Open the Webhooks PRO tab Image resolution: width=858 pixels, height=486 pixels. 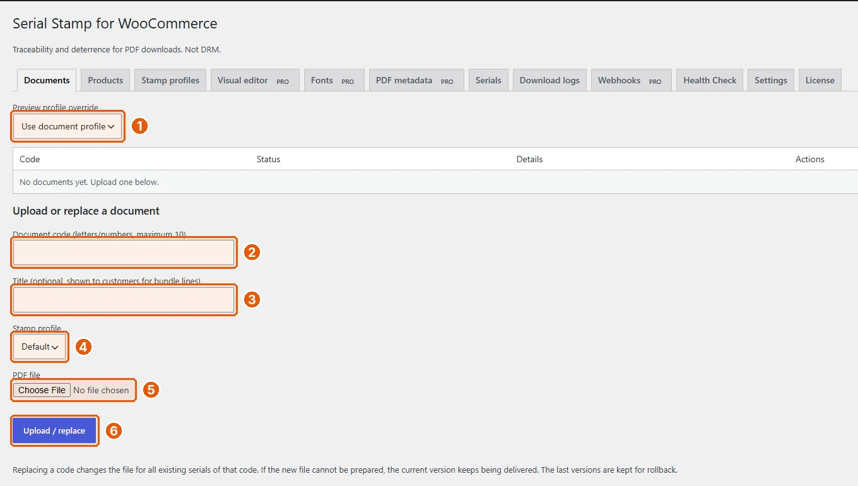pos(632,80)
